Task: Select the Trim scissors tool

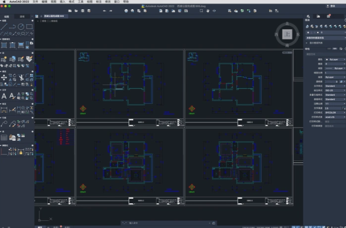Action: coord(21,78)
